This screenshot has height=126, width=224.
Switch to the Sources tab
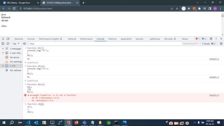(x=31, y=39)
